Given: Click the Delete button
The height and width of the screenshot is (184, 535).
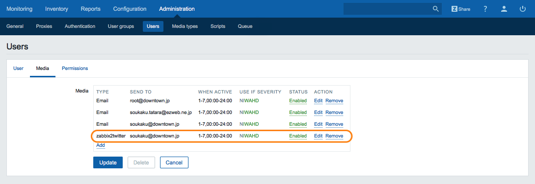Looking at the screenshot, I should point(141,162).
